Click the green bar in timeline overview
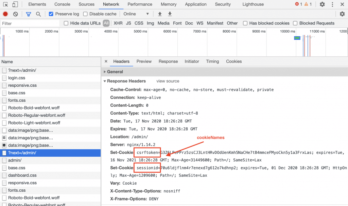348x206 pixels. pos(297,38)
